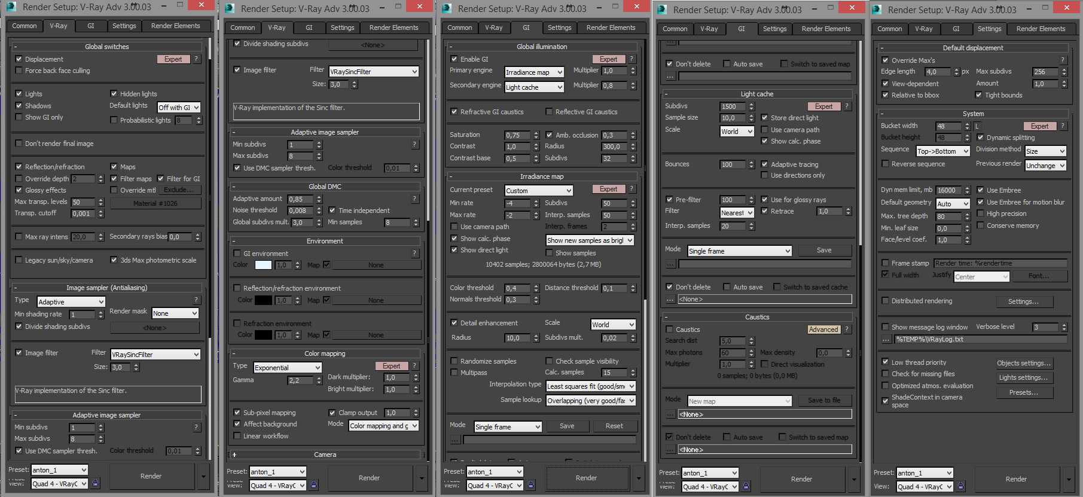
Task: Click Render button in the Global switches window
Action: click(151, 476)
